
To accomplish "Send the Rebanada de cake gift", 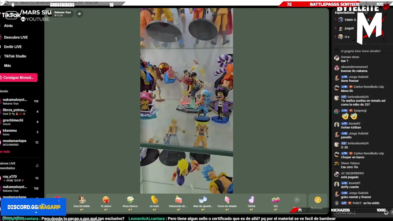I will [x=178, y=203].
